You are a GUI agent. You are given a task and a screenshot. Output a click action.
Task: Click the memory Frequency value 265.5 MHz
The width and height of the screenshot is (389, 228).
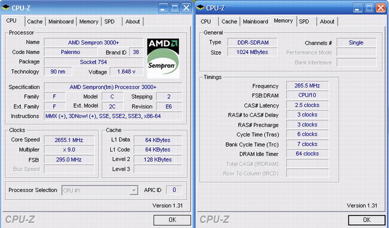[307, 85]
